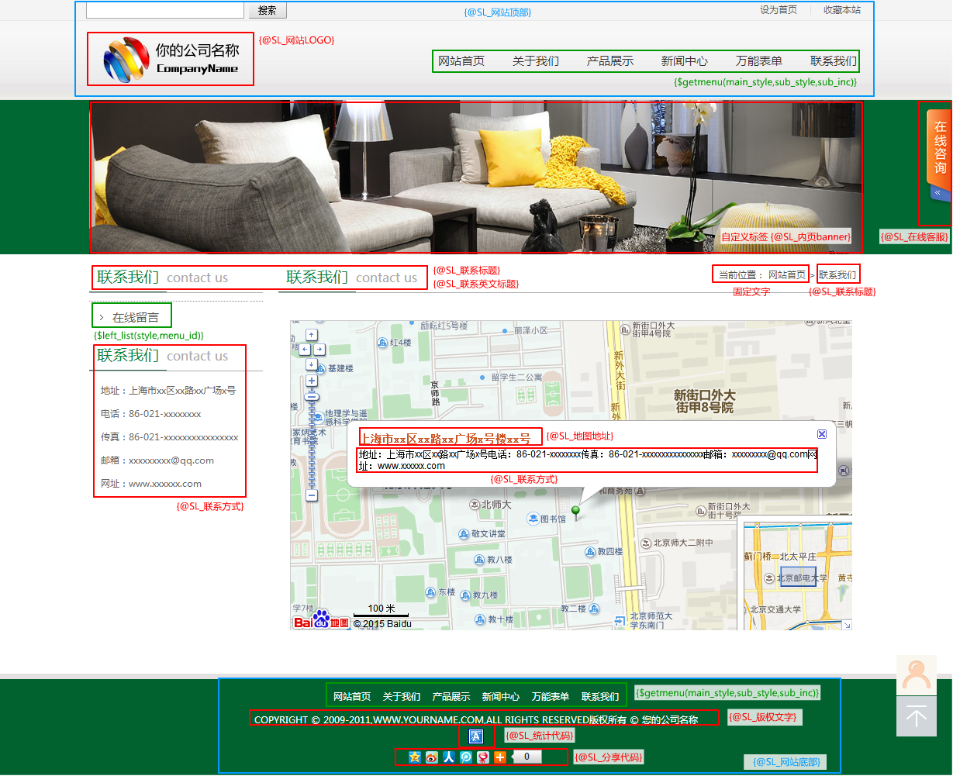
Task: Share to QZone using star icon
Action: (x=415, y=757)
